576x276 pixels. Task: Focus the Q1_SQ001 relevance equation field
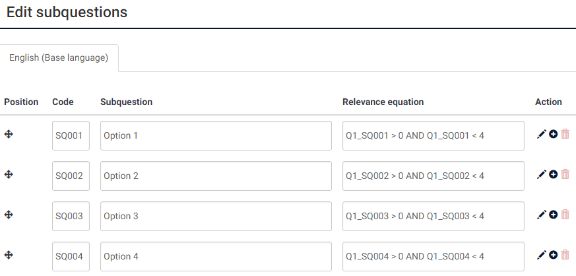tap(433, 136)
